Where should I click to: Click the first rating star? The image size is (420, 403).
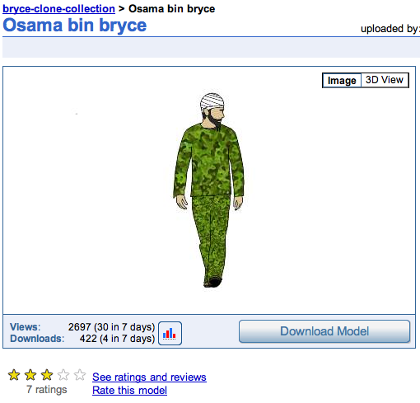click(x=14, y=375)
